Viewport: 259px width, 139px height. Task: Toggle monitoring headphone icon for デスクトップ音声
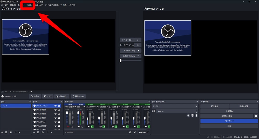coord(72,127)
